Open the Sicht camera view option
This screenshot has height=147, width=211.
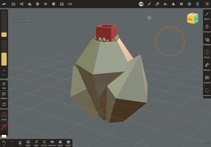28,143
